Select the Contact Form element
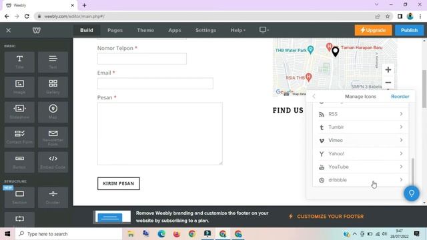 [x=19, y=137]
